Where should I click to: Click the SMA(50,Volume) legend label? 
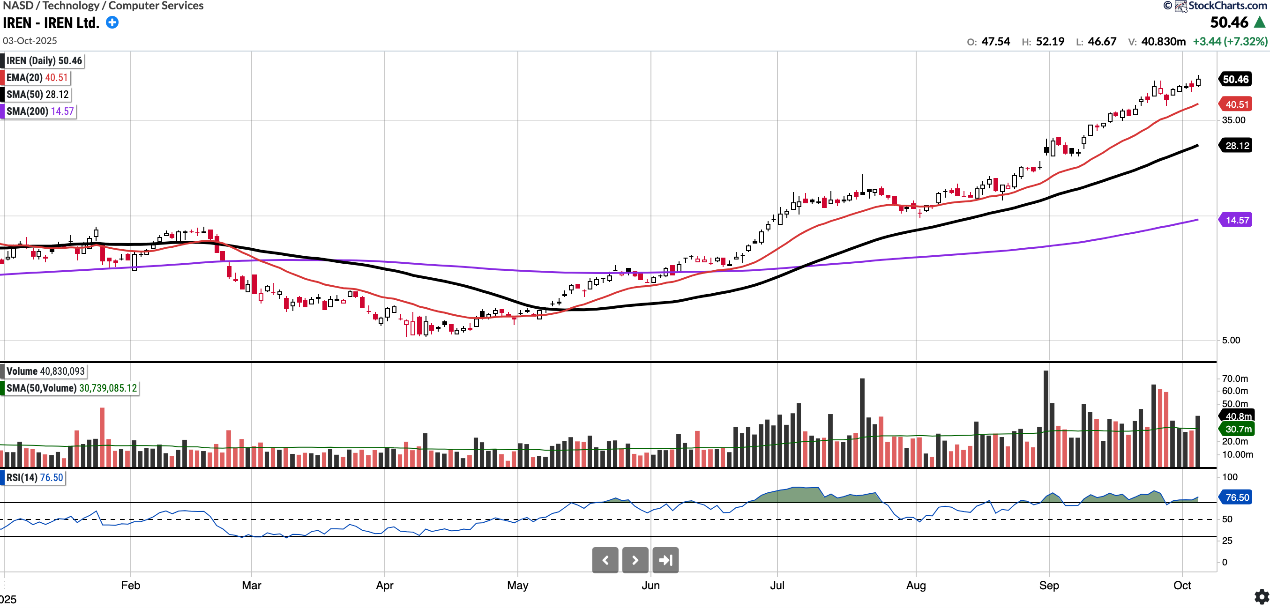click(x=72, y=388)
